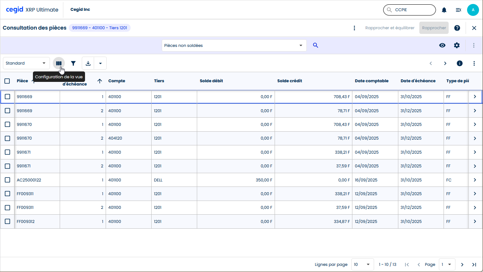This screenshot has height=272, width=483.
Task: Sort by the Date comptable column header
Action: [x=371, y=81]
